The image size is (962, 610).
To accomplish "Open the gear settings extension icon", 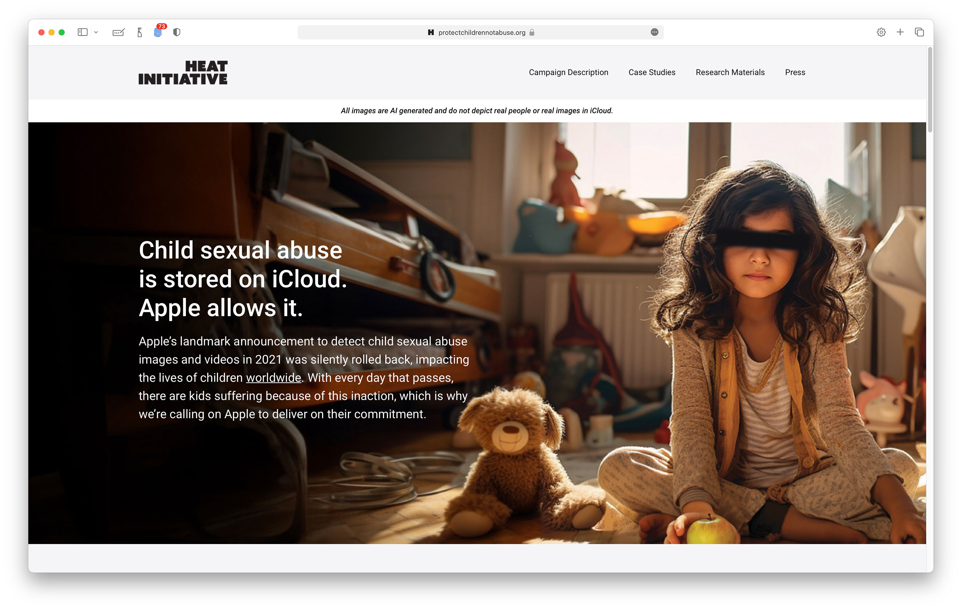I will [881, 32].
